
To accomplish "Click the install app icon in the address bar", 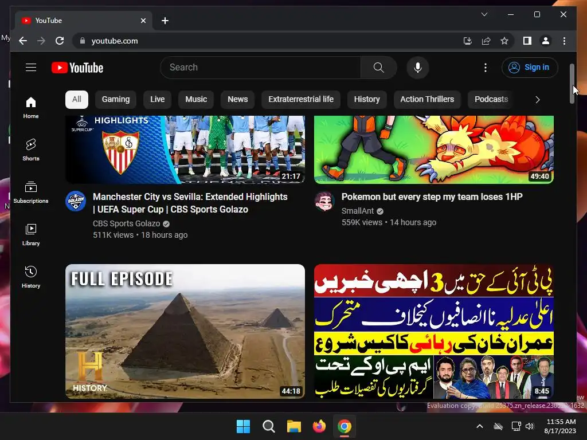I will (x=468, y=41).
